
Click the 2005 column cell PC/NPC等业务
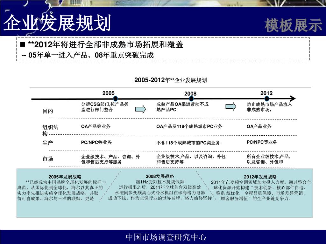[x=96, y=142]
